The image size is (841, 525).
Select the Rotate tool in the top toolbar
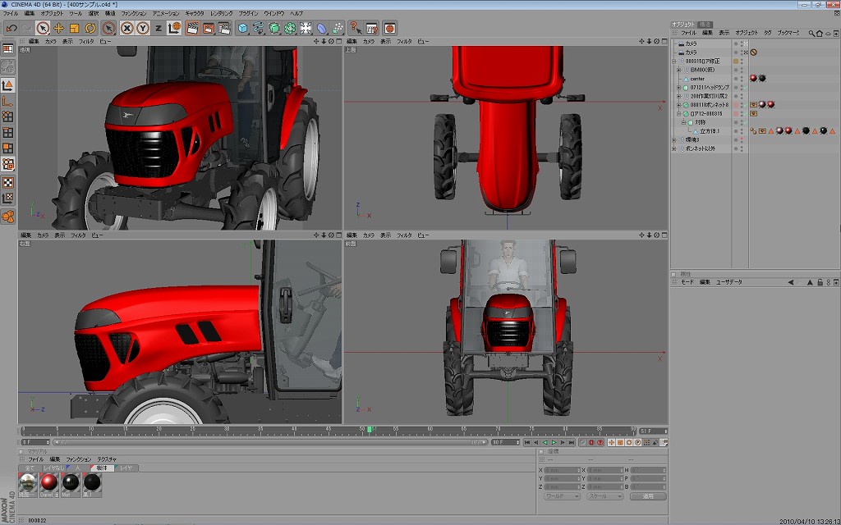click(90, 28)
